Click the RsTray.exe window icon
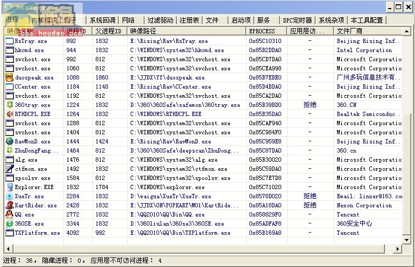 [10, 41]
